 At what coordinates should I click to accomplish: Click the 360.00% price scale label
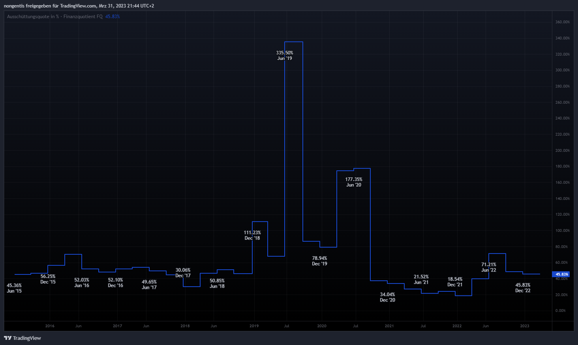562,22
